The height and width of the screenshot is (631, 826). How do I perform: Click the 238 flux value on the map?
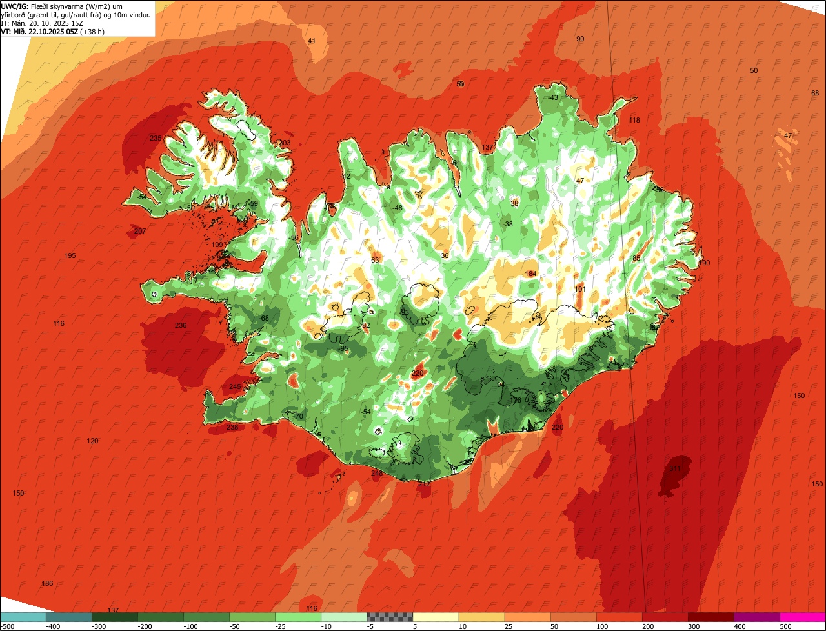[x=232, y=427]
